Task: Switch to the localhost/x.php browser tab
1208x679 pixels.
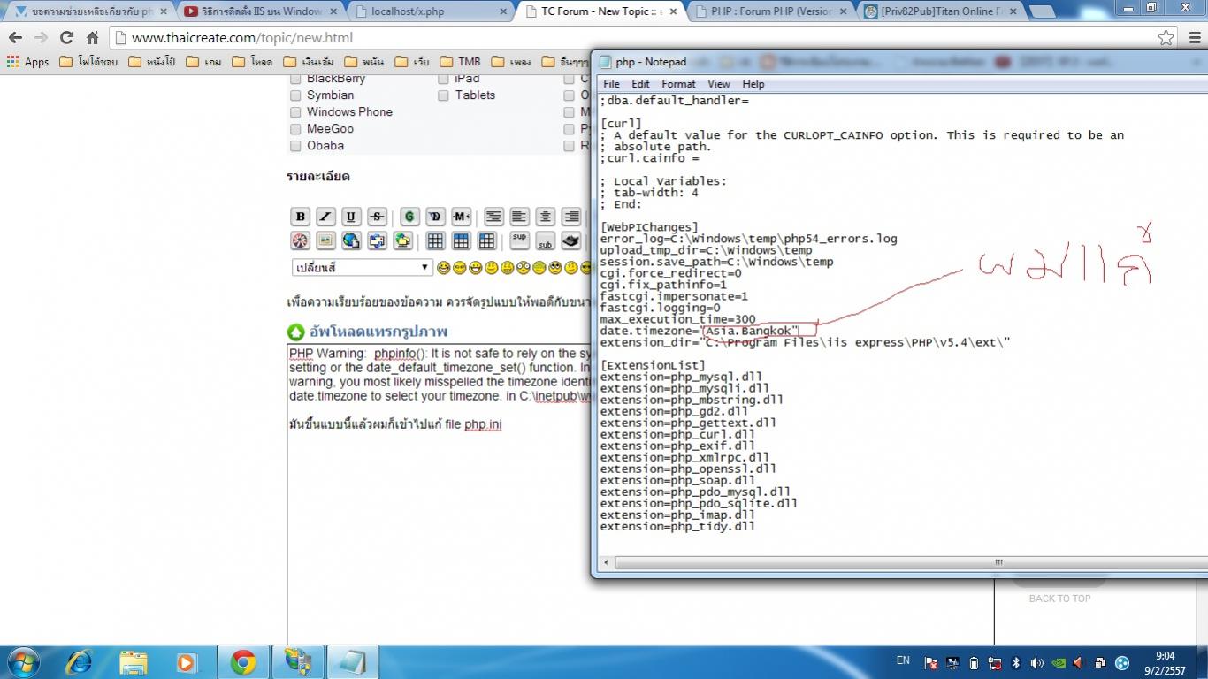Action: (432, 11)
